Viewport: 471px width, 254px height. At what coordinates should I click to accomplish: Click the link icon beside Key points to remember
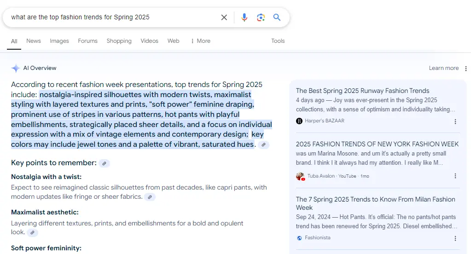[105, 163]
